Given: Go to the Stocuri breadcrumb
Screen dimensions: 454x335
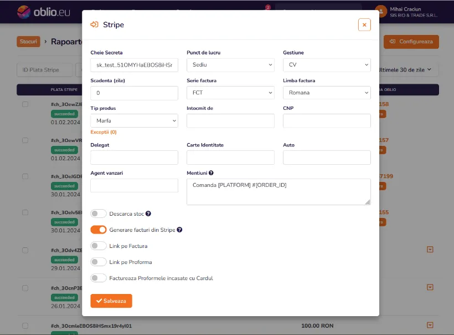Looking at the screenshot, I should [x=28, y=42].
